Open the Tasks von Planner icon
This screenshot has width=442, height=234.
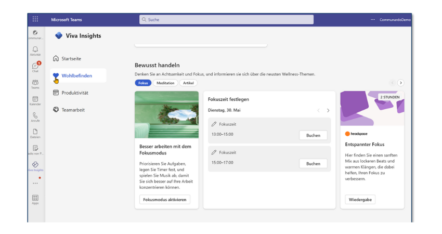(x=35, y=148)
